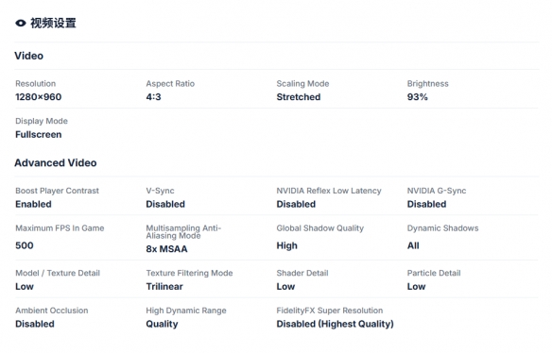Select the NVIDIA G-Sync label
The image size is (552, 353).
click(437, 191)
